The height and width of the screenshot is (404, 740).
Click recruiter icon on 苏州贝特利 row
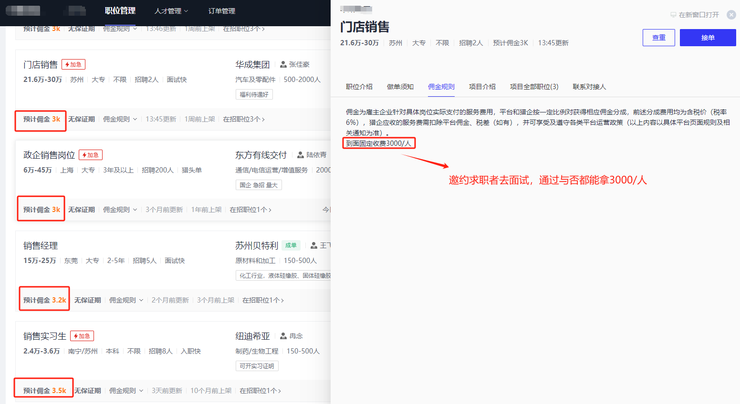[x=314, y=245]
